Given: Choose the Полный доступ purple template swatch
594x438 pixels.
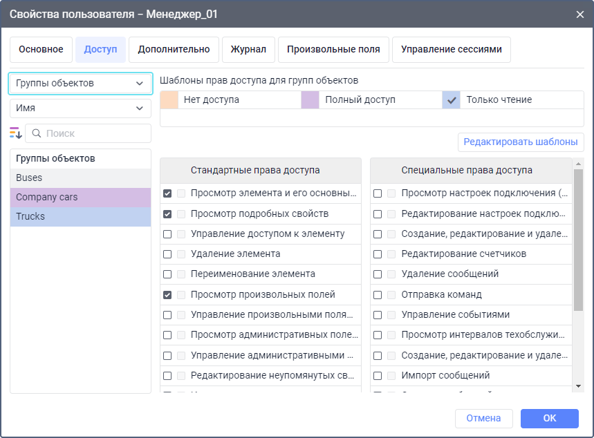Looking at the screenshot, I should [x=310, y=100].
